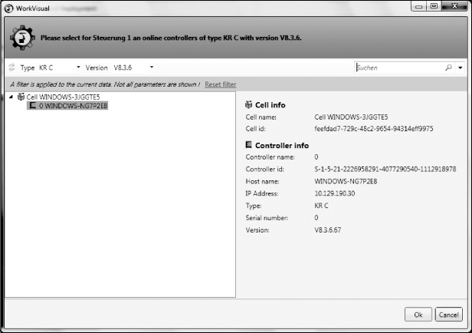This screenshot has height=333, width=472.
Task: Click the Cancel button
Action: pos(449,315)
